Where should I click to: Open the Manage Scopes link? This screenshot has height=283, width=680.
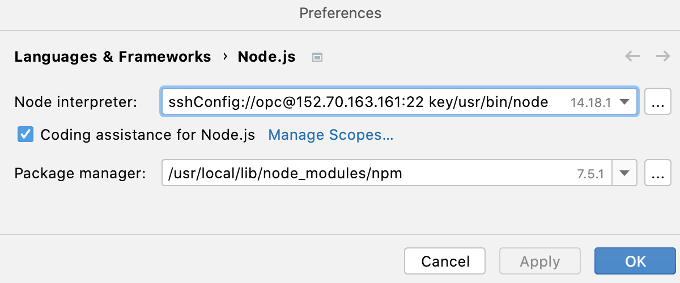click(x=330, y=135)
